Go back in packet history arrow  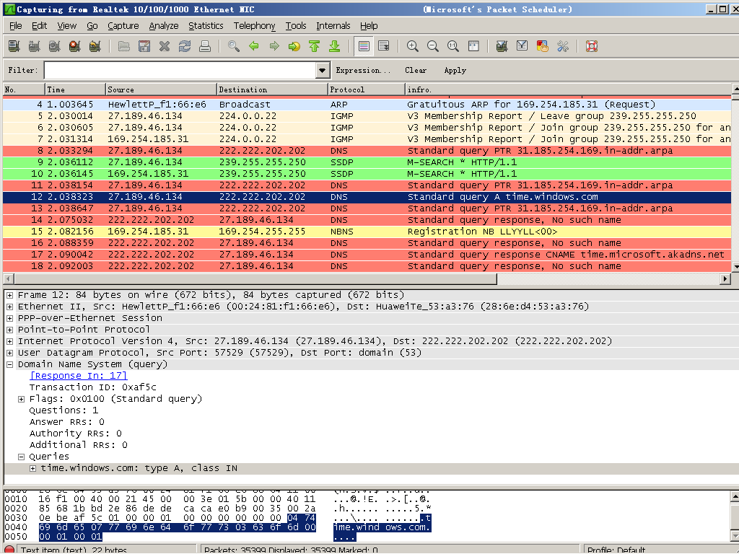coord(253,46)
